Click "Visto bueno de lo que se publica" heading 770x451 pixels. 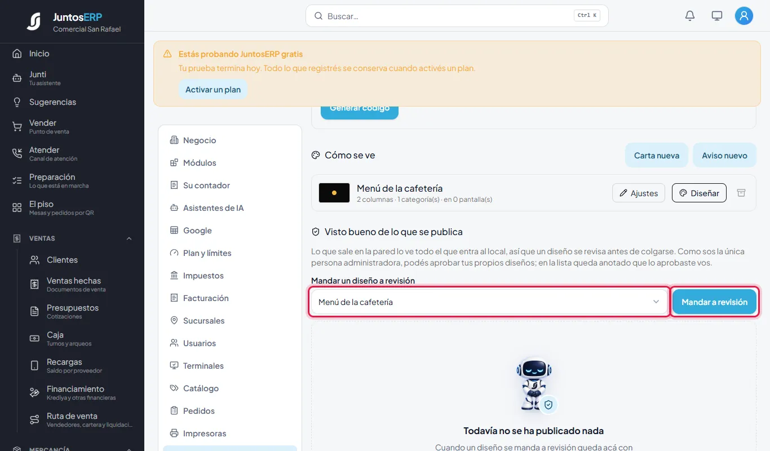coord(393,232)
